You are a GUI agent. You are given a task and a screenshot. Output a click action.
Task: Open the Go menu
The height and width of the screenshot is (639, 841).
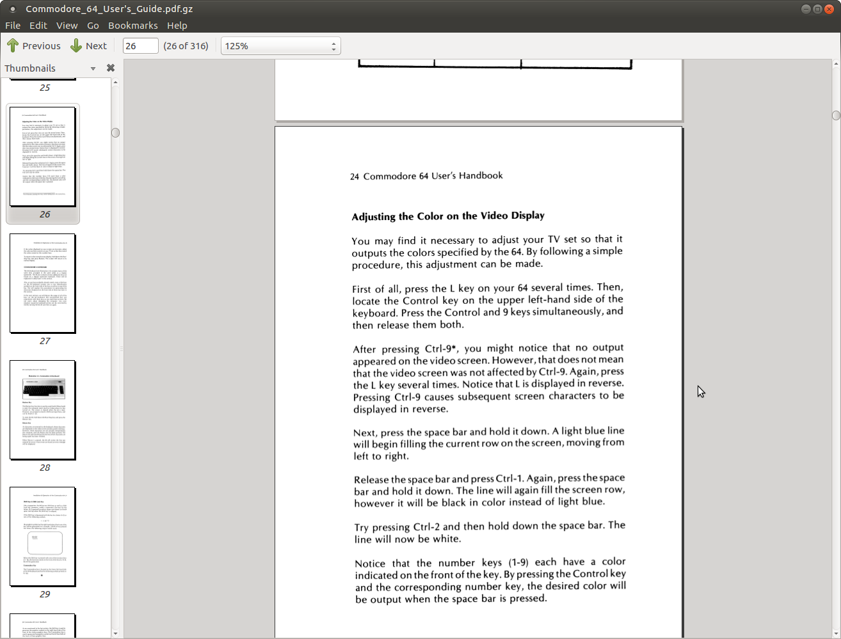(x=93, y=26)
